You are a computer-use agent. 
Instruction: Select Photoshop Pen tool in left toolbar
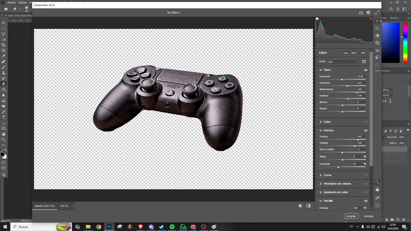(4, 112)
